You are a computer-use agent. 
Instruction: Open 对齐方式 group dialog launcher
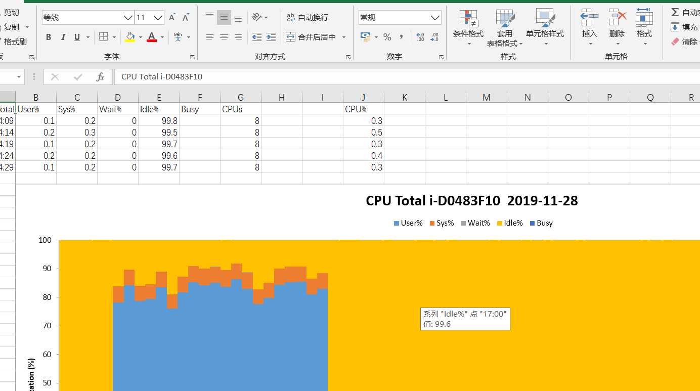pos(348,57)
